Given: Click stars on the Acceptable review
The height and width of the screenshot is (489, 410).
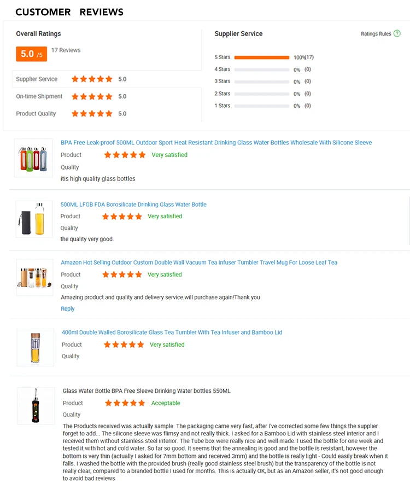Looking at the screenshot, I should tap(125, 403).
